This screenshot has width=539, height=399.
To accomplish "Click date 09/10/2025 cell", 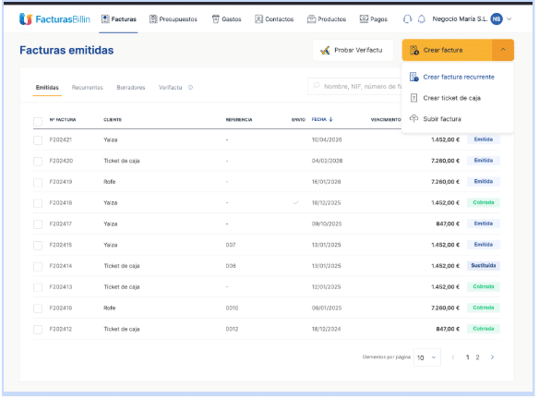I will [x=327, y=224].
